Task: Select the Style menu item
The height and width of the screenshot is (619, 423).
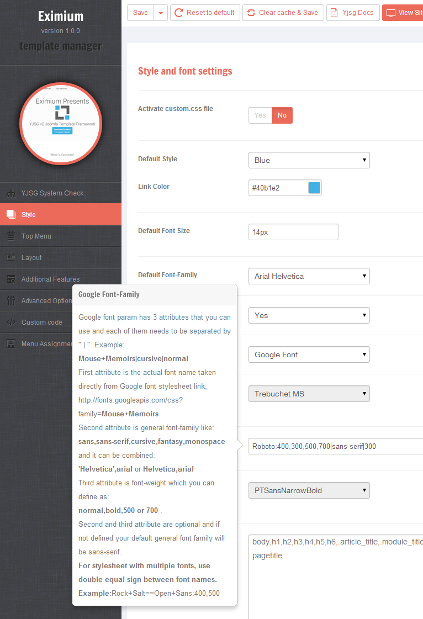Action: [61, 214]
